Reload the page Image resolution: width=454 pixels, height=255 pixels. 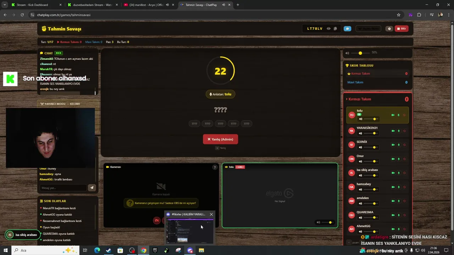coord(22,15)
